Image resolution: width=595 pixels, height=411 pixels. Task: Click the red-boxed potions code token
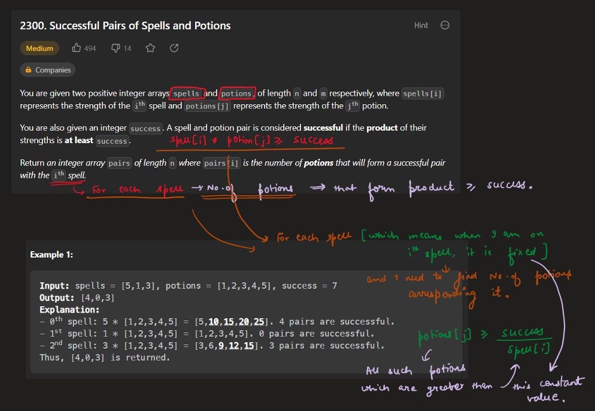point(236,93)
